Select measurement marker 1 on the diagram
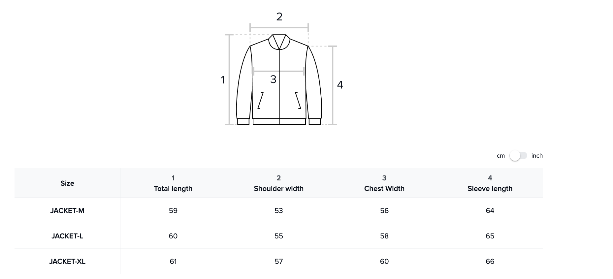The height and width of the screenshot is (279, 613). coord(223,79)
